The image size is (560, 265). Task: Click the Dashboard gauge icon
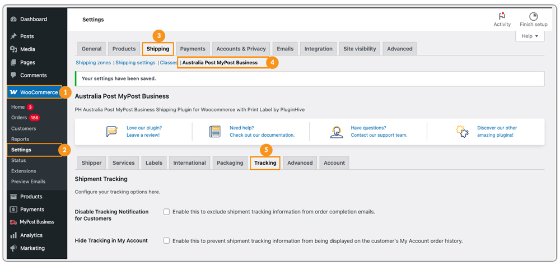click(13, 19)
